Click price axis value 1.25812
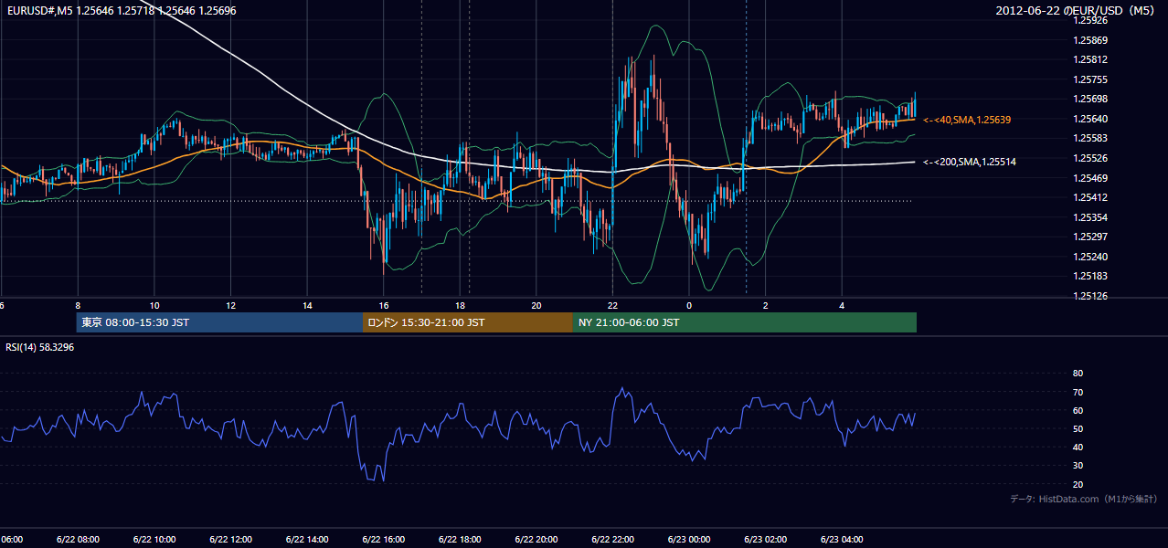Screen dimensions: 1168x548 pyautogui.click(x=1091, y=59)
